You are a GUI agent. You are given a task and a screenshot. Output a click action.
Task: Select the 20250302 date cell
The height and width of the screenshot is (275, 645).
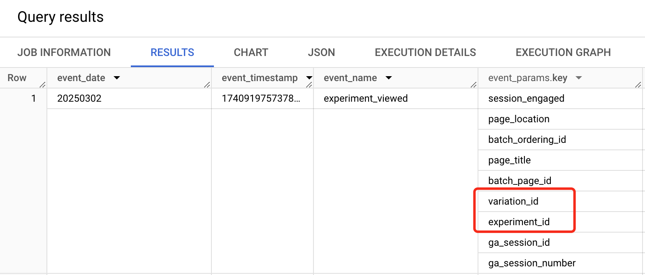pos(129,98)
